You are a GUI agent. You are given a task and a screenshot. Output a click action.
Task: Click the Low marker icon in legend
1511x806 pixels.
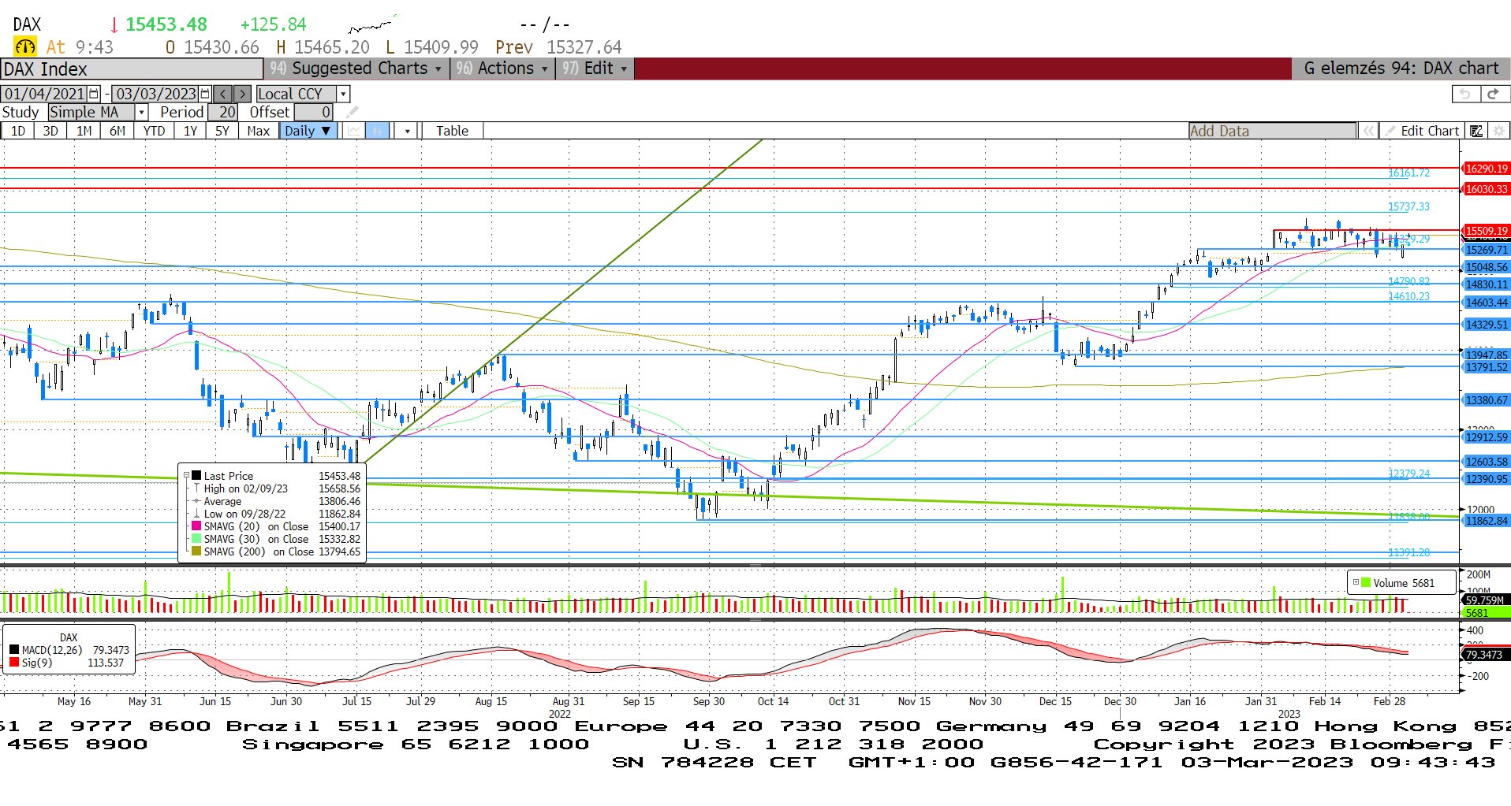tap(196, 514)
